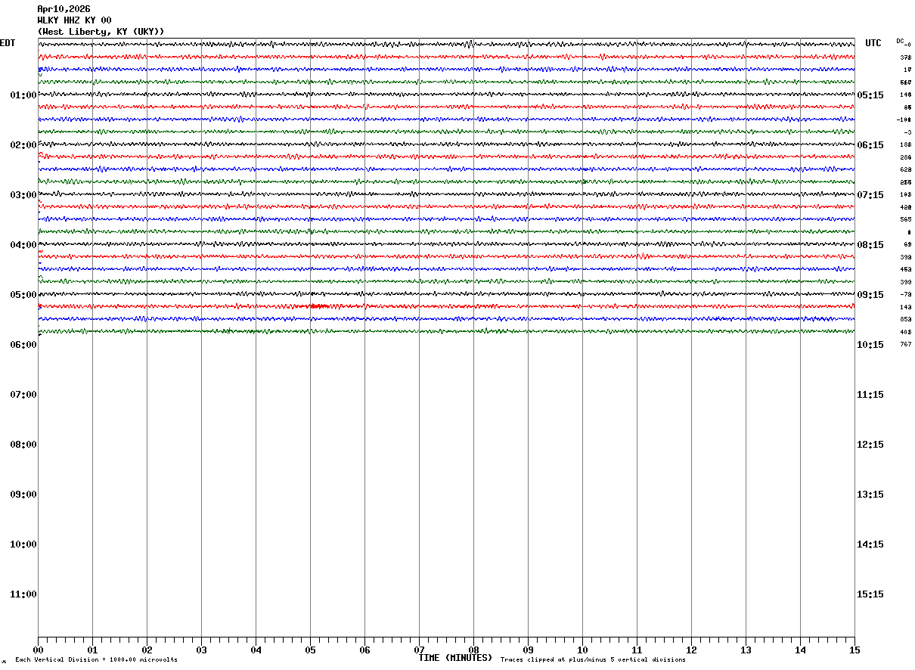Click minute tick label '15' on bottom axis

855,650
